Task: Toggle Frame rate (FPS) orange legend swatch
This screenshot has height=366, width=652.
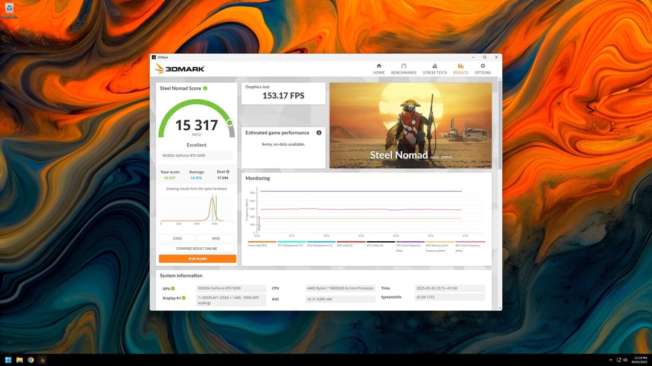Action: pyautogui.click(x=262, y=242)
